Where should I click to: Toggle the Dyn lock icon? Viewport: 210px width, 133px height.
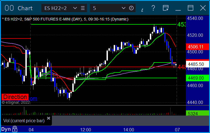(x=15, y=129)
